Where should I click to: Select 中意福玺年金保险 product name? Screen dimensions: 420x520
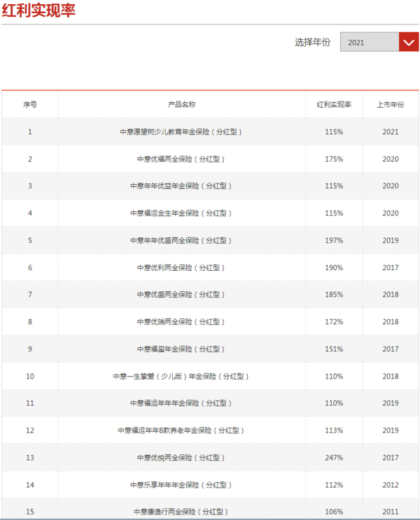click(181, 349)
